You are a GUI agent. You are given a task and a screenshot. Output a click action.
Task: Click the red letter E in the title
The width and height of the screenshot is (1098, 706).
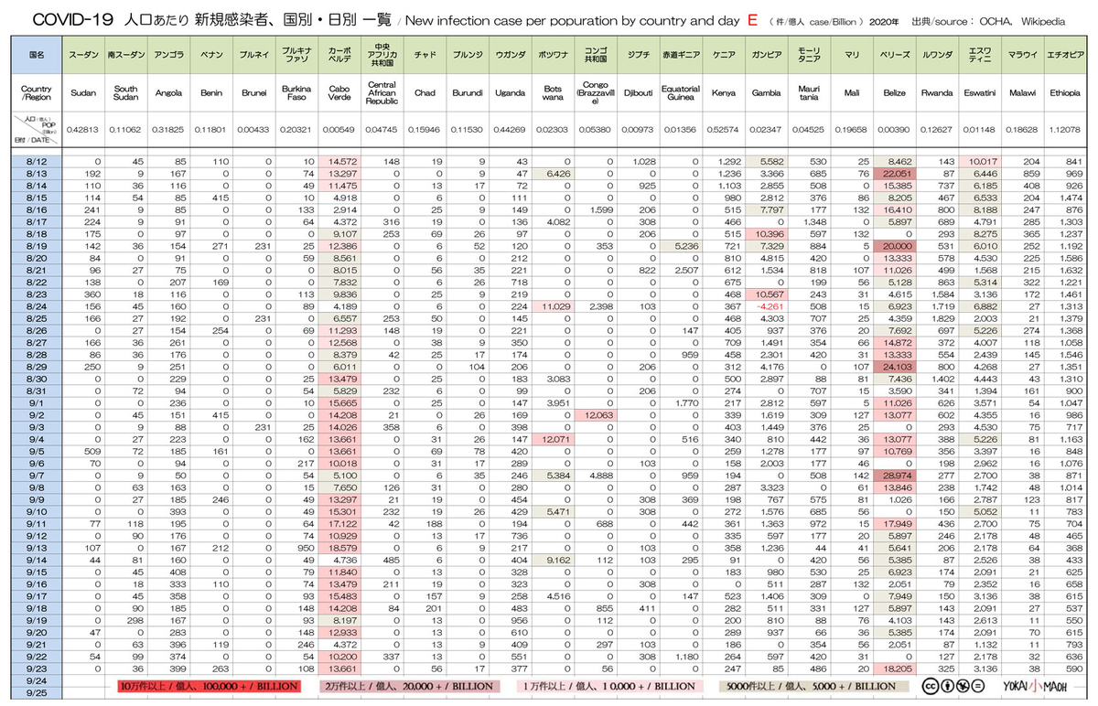752,19
